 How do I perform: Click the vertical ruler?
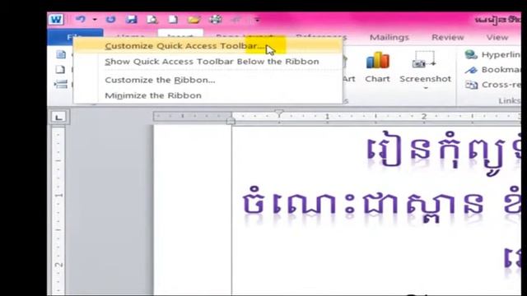pyautogui.click(x=58, y=210)
